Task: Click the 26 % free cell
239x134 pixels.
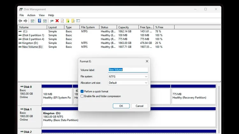Action: [x=158, y=43]
